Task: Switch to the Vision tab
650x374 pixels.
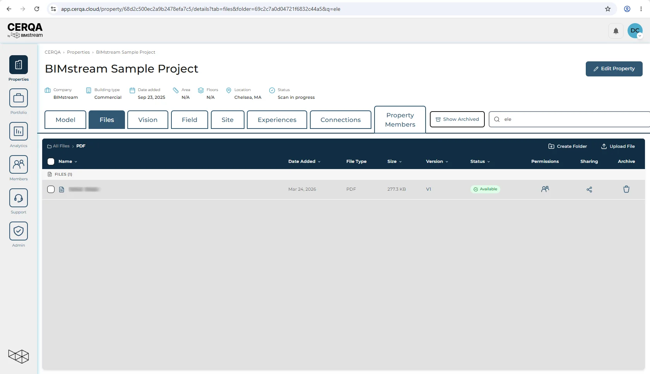Action: pos(148,120)
